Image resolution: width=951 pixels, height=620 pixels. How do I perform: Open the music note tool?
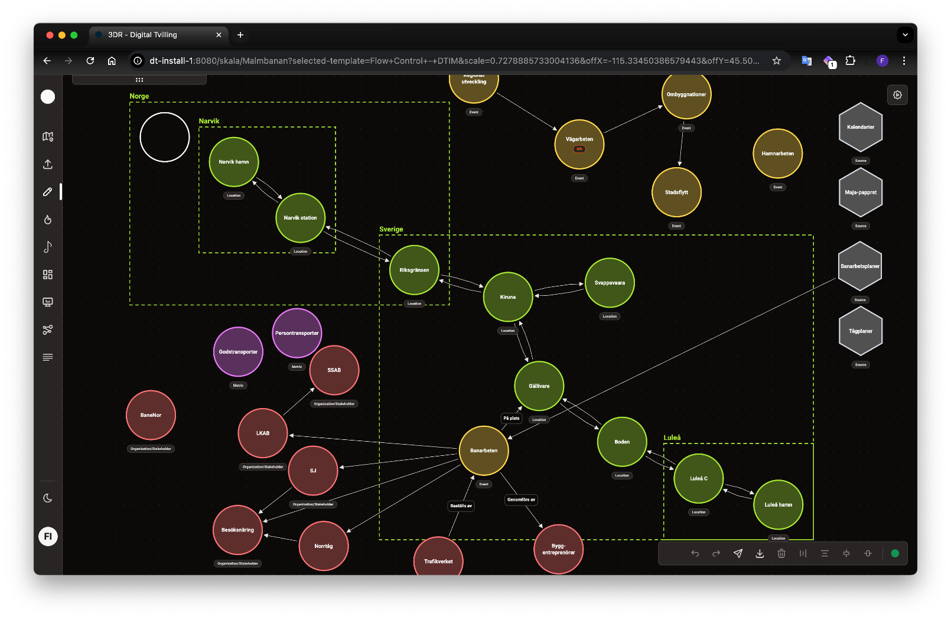tap(47, 247)
